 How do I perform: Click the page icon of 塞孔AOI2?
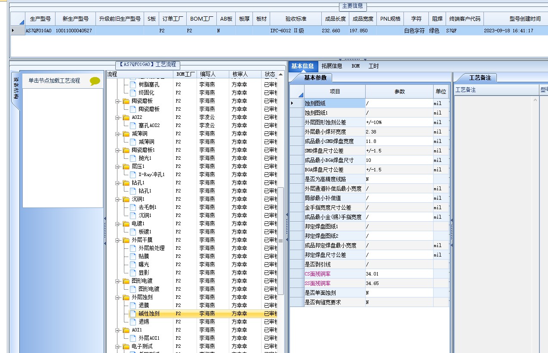pos(133,125)
